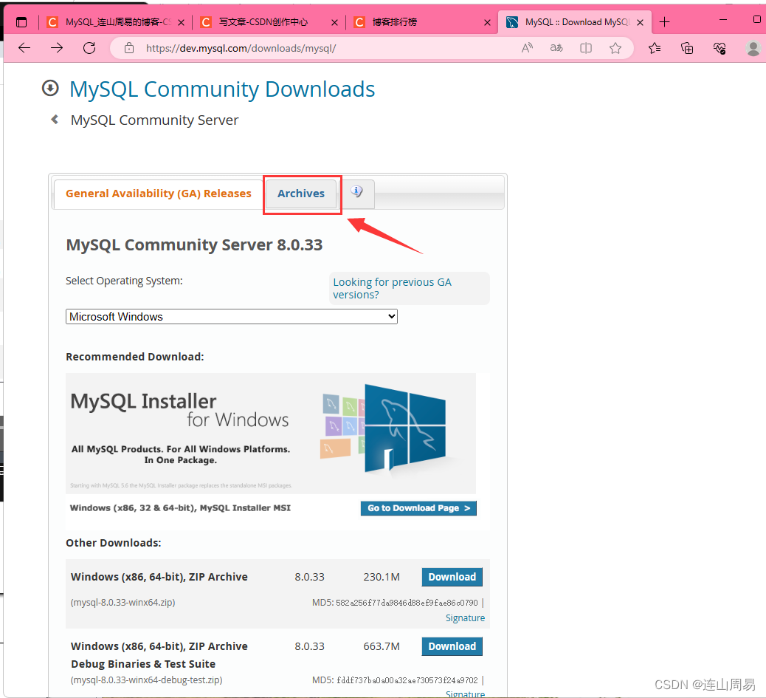Go forward in browser history
The width and height of the screenshot is (766, 698).
click(x=57, y=48)
